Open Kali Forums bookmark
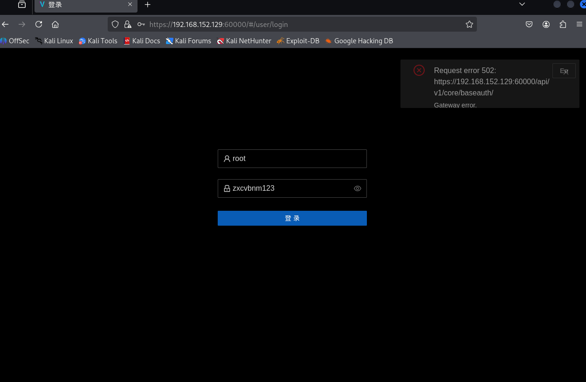The height and width of the screenshot is (382, 586). 188,41
